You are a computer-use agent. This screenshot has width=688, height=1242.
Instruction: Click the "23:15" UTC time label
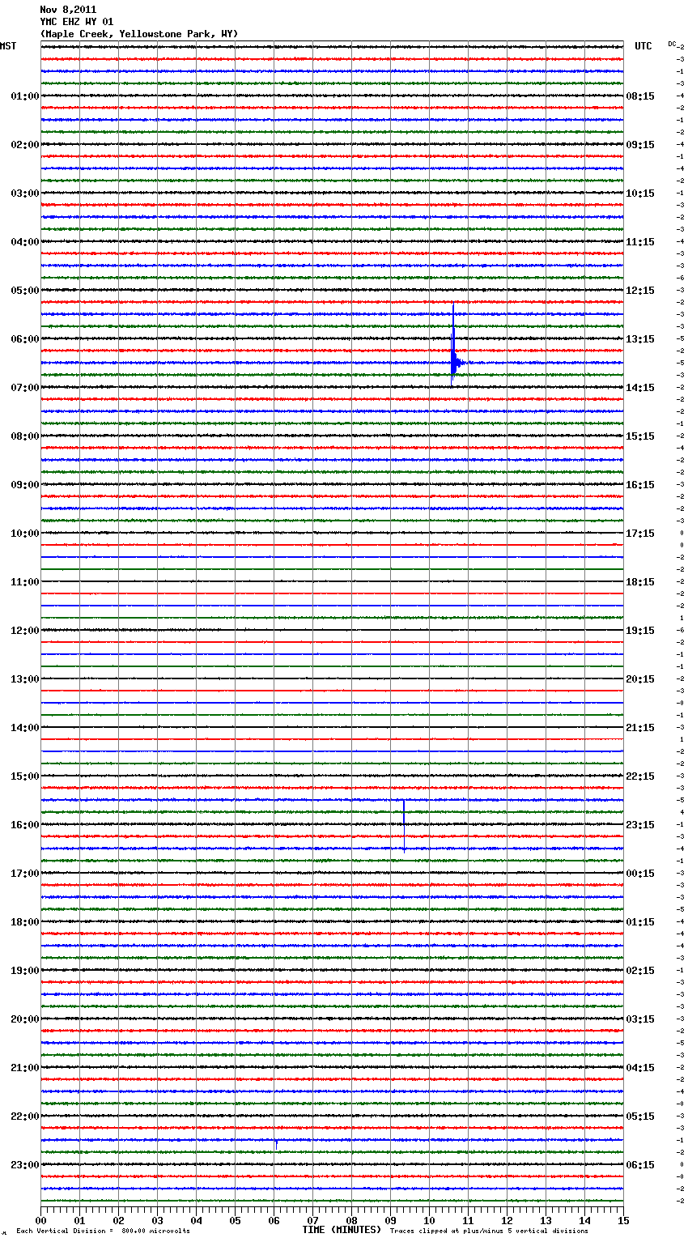pos(640,825)
